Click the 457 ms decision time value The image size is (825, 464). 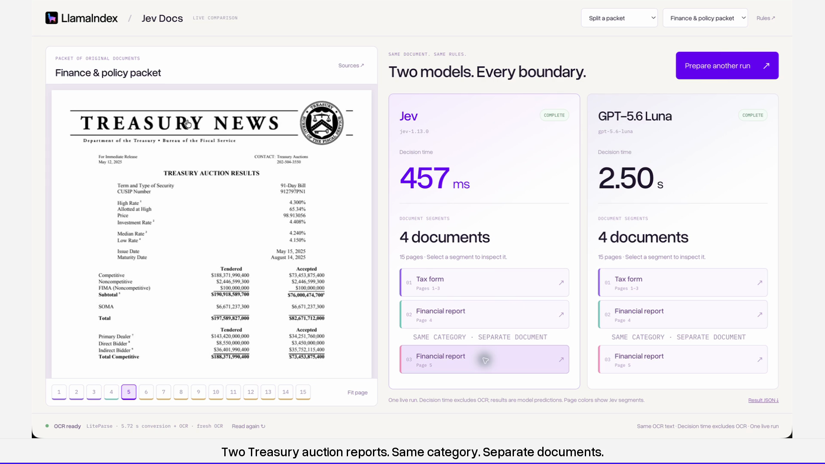(x=434, y=178)
